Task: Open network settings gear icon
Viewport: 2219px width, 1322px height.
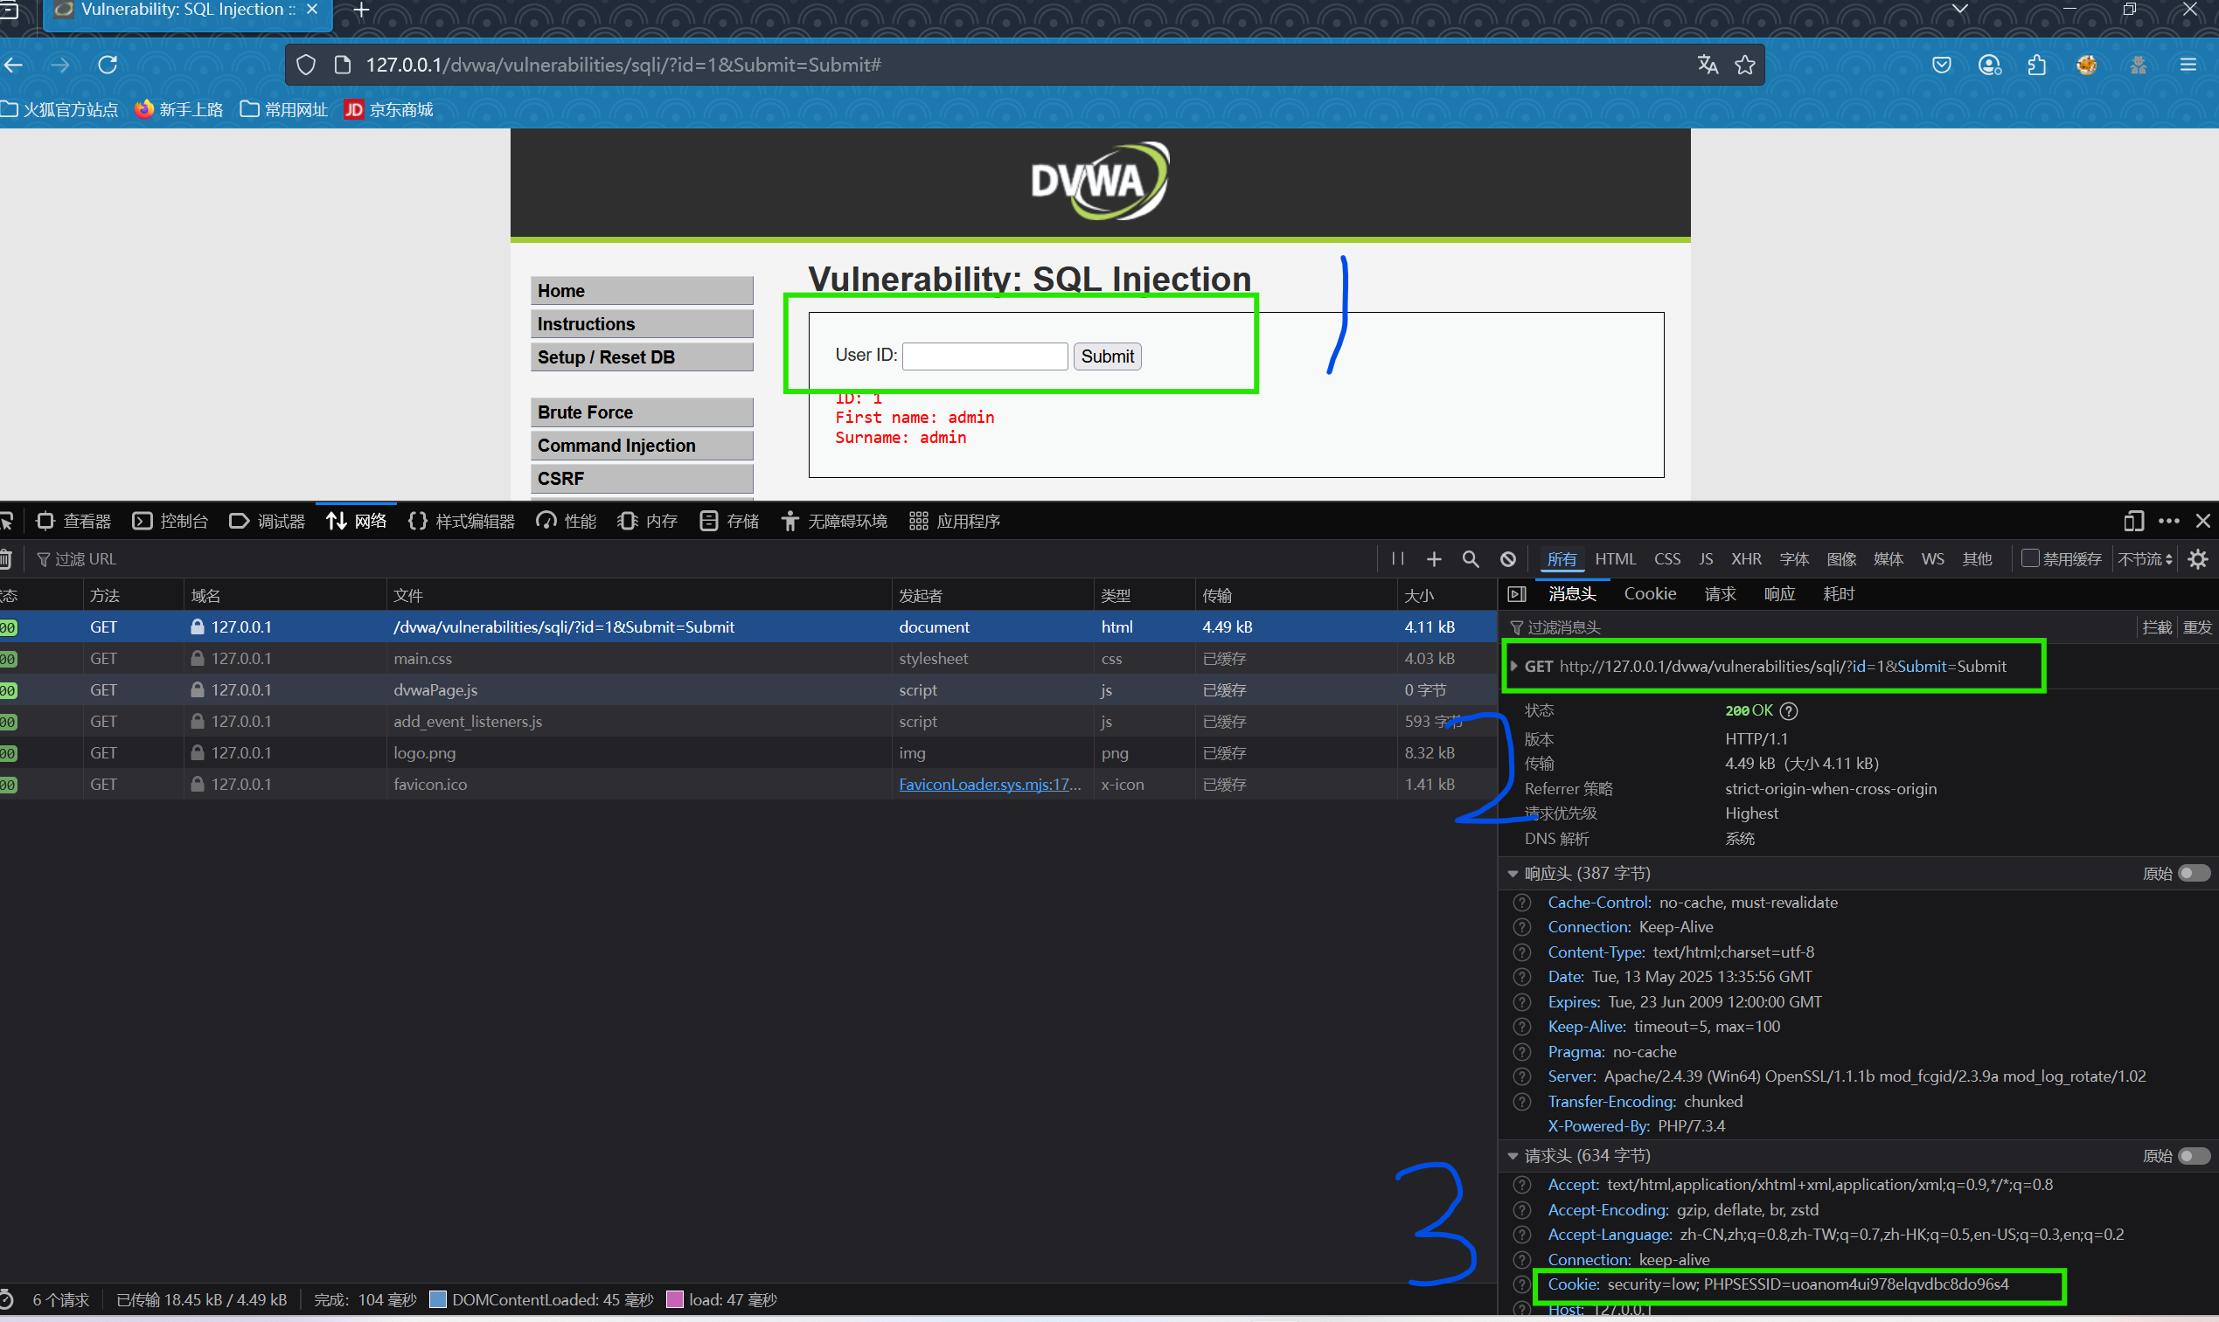Action: pyautogui.click(x=2198, y=559)
